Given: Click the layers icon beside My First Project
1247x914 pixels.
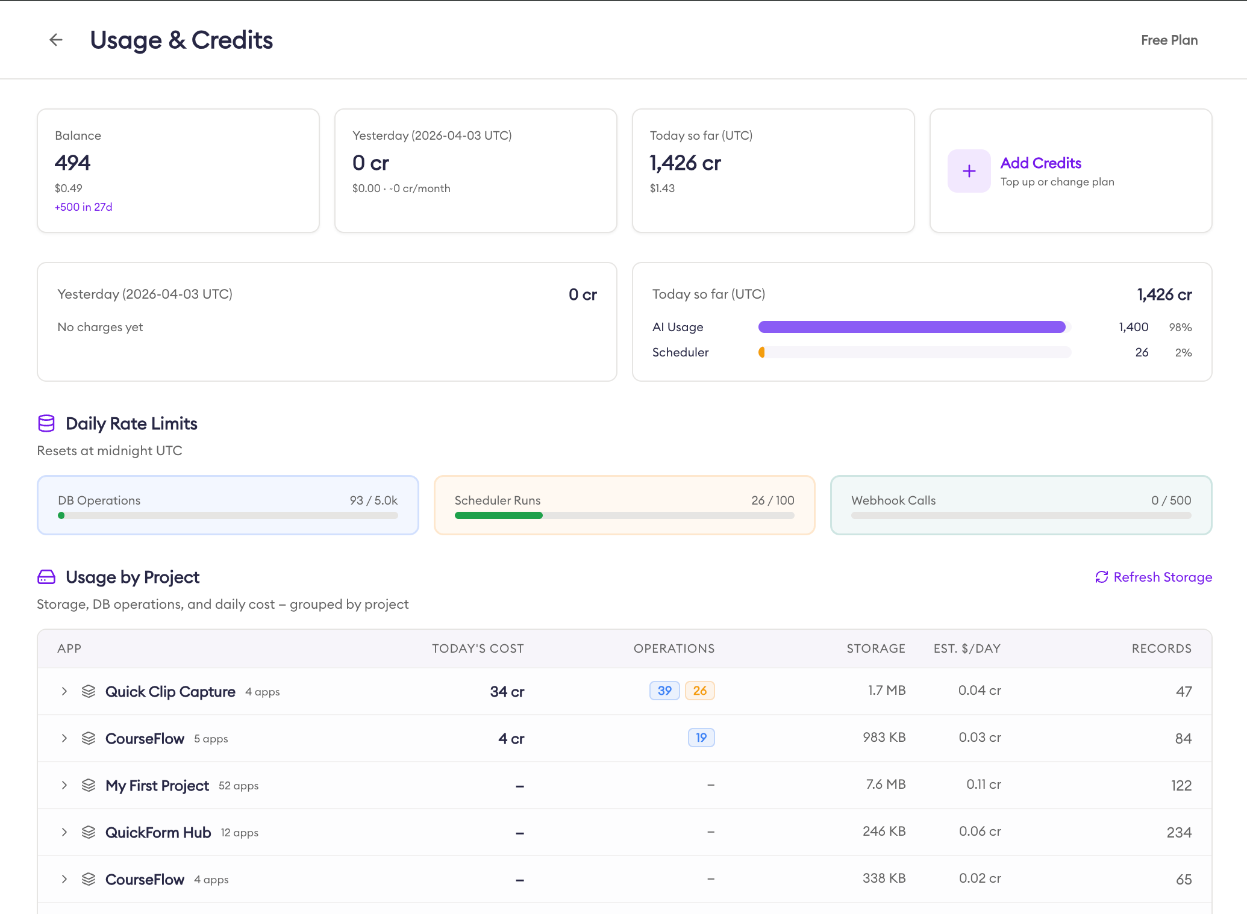Looking at the screenshot, I should (x=89, y=785).
